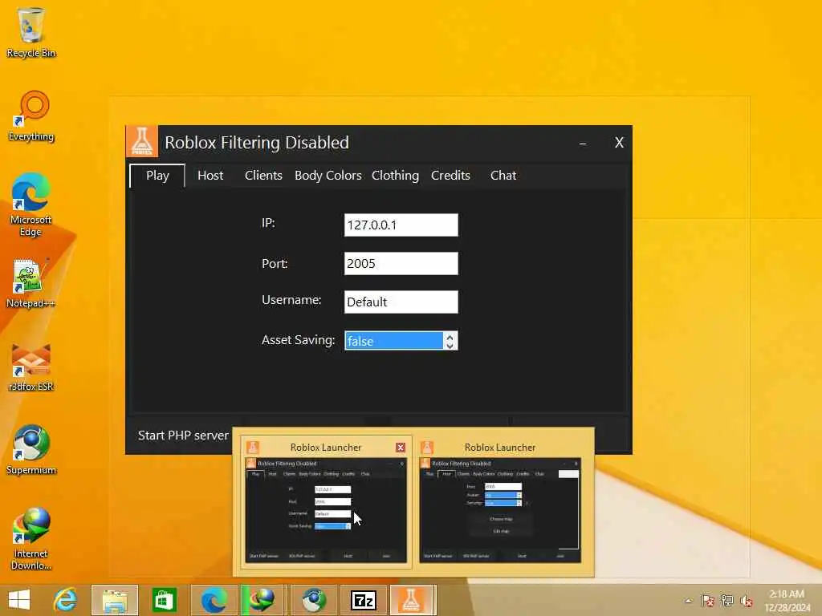This screenshot has height=616, width=822.
Task: Open File Explorer from taskbar
Action: [x=115, y=600]
